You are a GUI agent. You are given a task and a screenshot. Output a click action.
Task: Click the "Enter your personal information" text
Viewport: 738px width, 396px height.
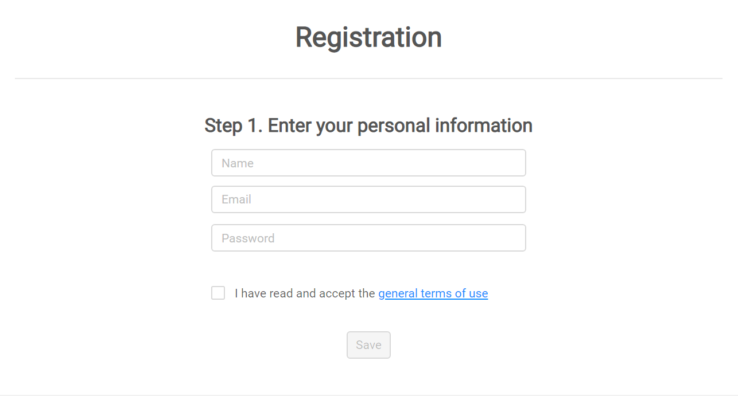pyautogui.click(x=400, y=126)
